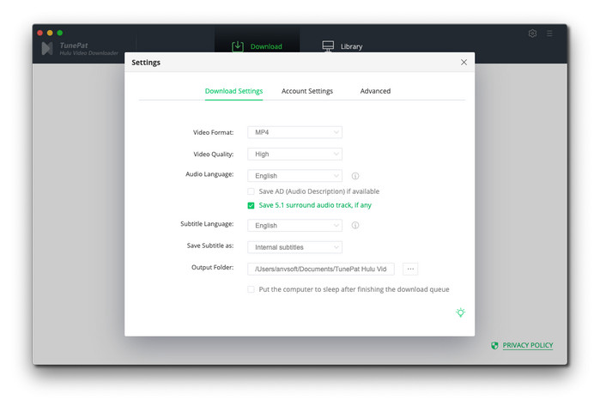Switch to Account Settings tab
600x406 pixels.
(307, 91)
